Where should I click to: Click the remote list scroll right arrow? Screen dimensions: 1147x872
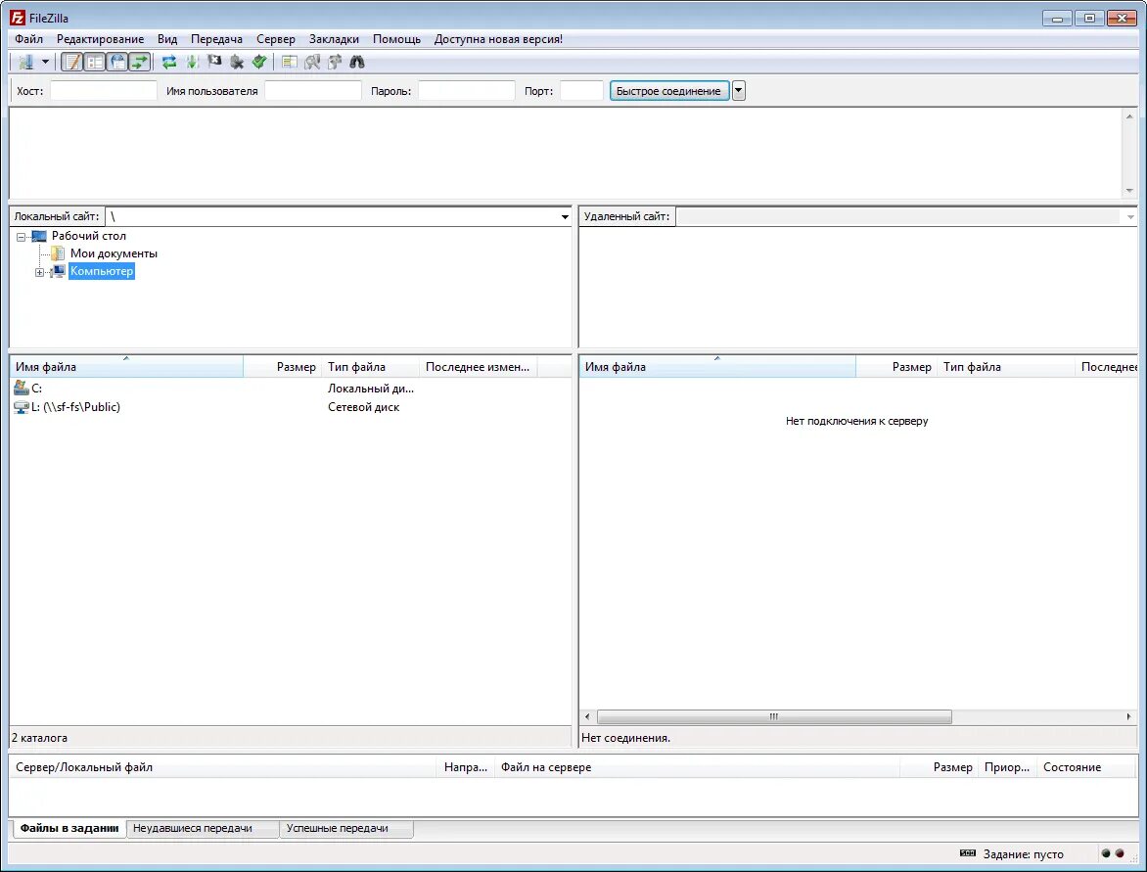click(x=1128, y=717)
